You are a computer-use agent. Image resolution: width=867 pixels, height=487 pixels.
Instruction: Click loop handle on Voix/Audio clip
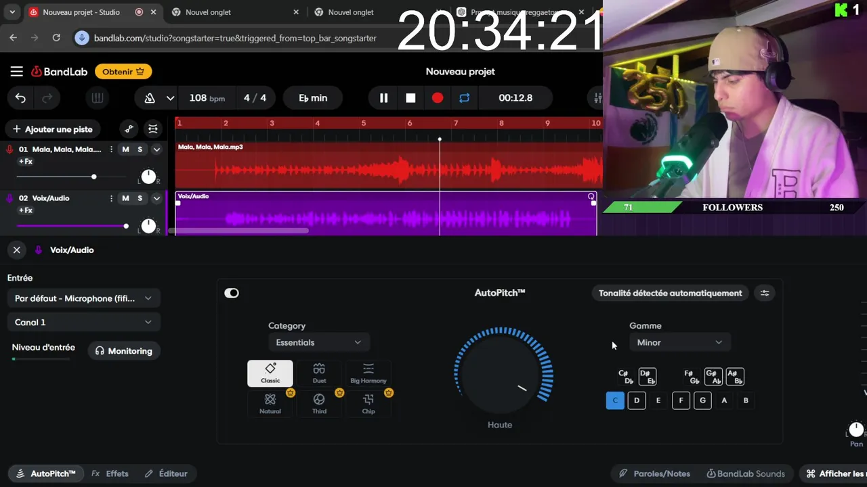pos(591,196)
